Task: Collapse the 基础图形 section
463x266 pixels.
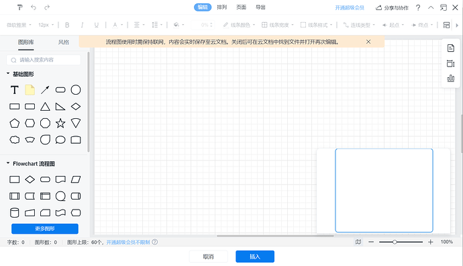Action: pyautogui.click(x=8, y=74)
